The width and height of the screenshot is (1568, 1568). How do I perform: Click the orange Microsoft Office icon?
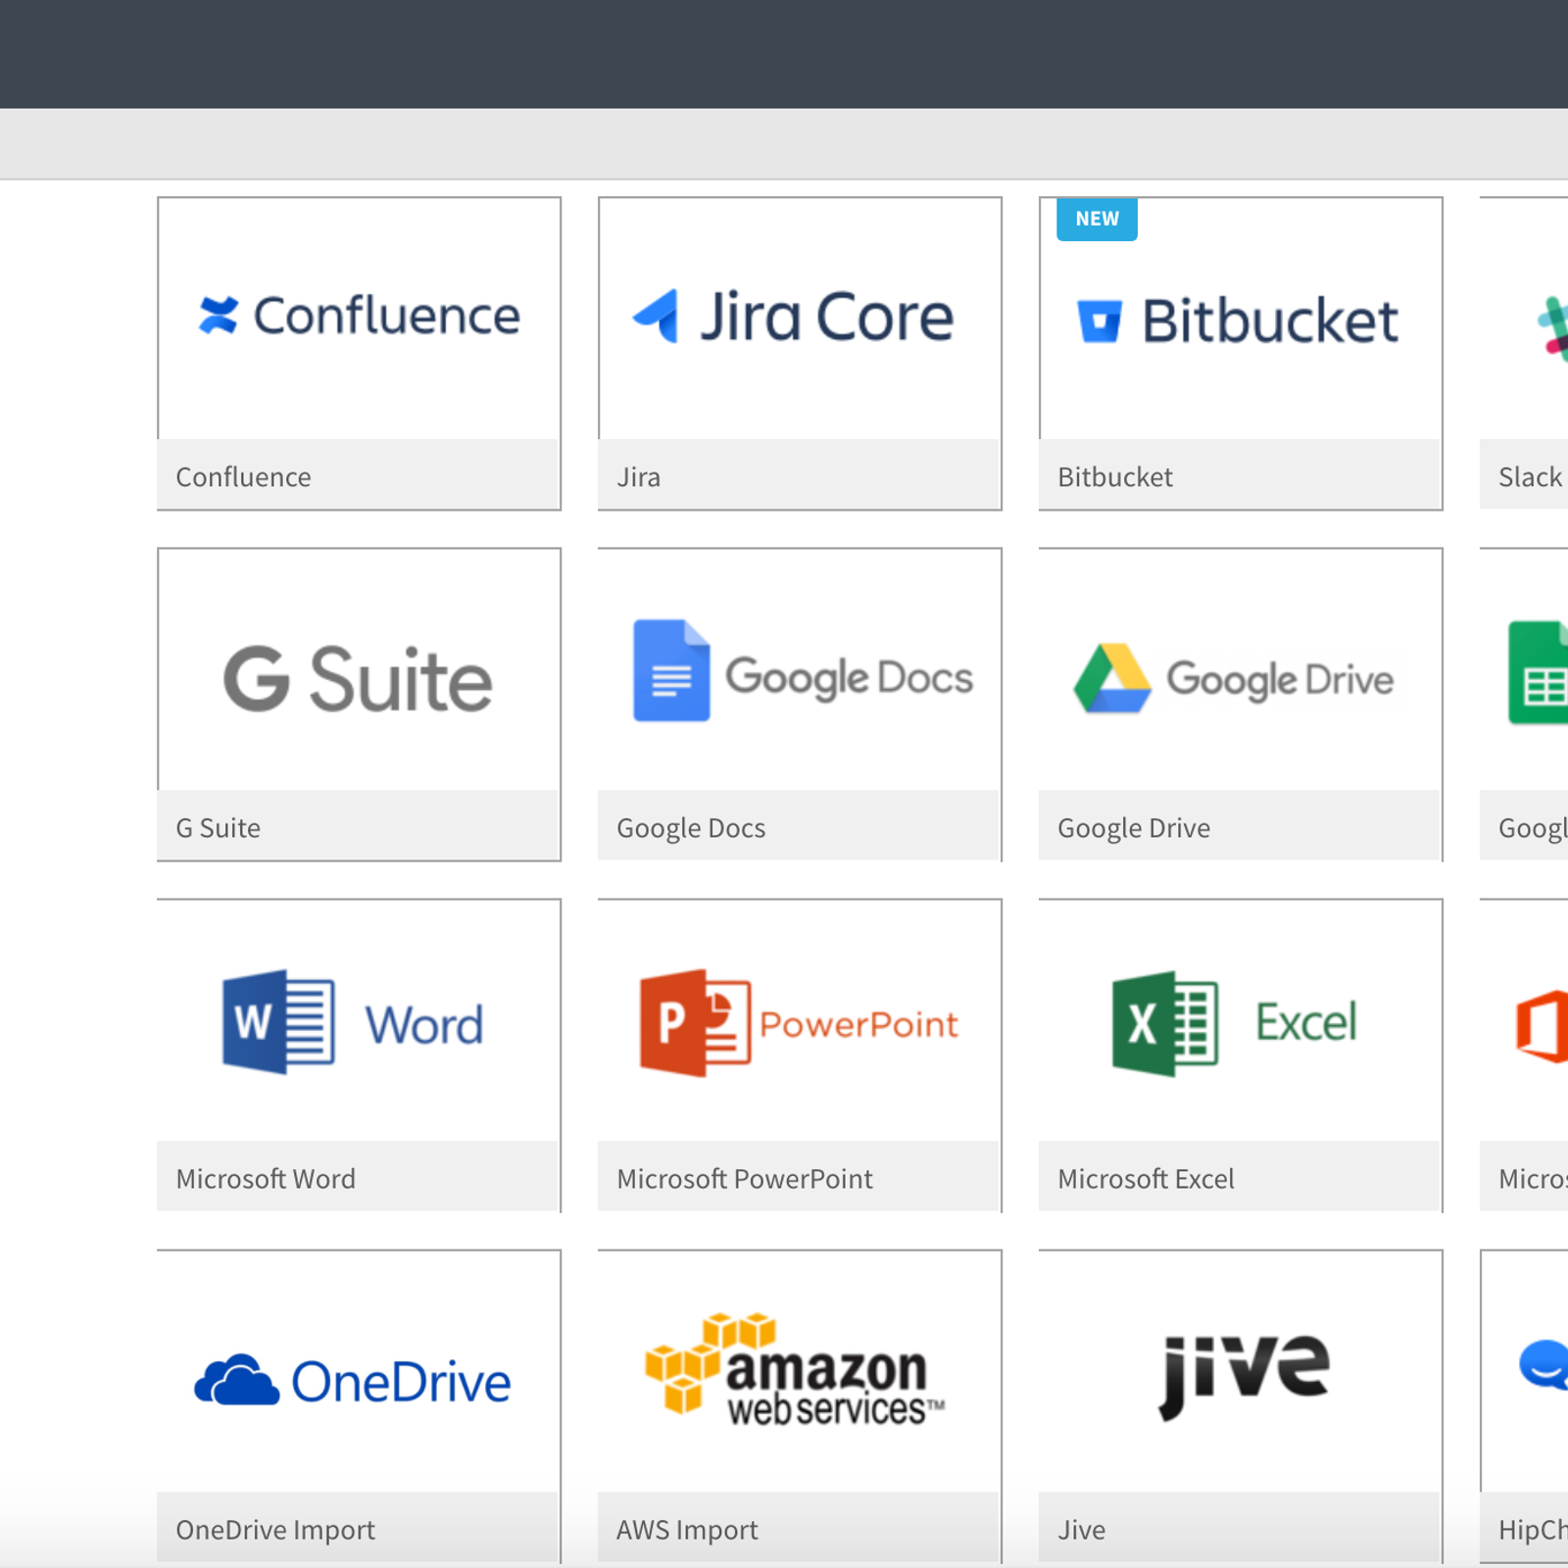click(1543, 1026)
